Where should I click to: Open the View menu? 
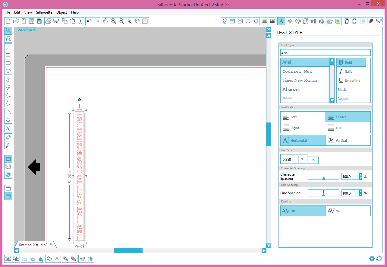click(x=28, y=12)
